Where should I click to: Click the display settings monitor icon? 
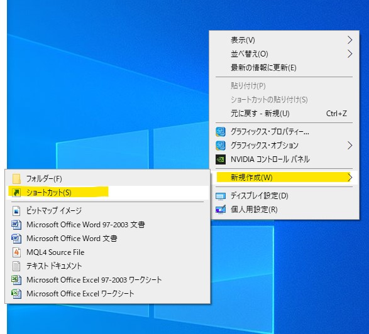221,196
